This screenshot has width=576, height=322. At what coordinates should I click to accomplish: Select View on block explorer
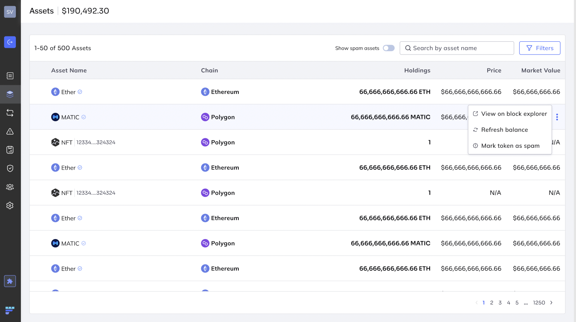(510, 114)
